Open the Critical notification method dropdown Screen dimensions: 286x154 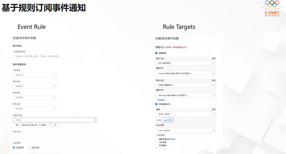tap(186, 73)
